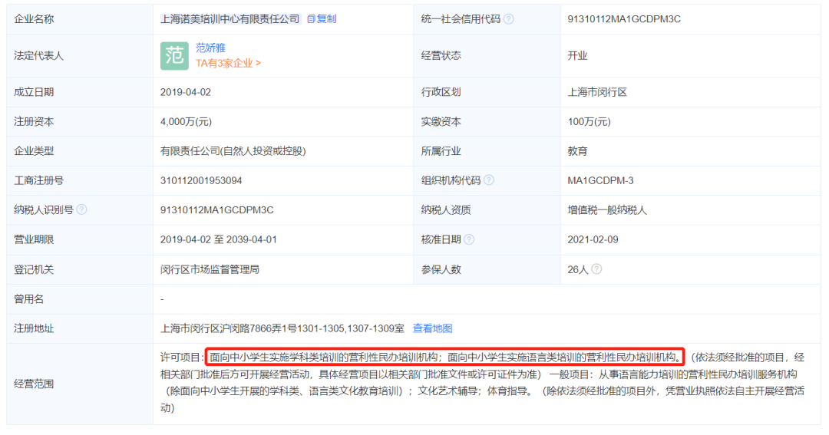Click the green 范 avatar thumbnail
Viewport: 829px width, 435px height.
[x=174, y=56]
